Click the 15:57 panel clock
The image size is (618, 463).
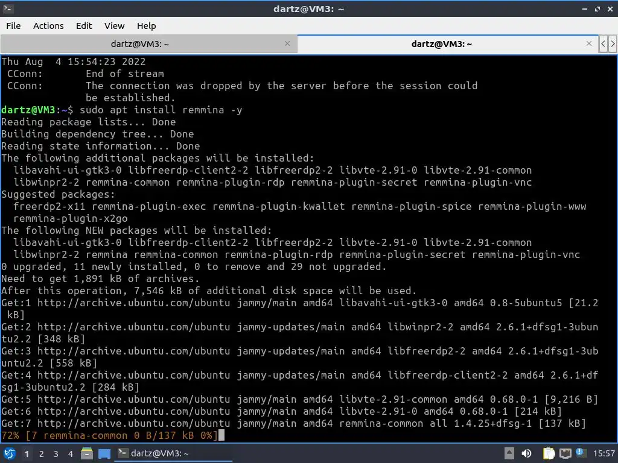[604, 453]
